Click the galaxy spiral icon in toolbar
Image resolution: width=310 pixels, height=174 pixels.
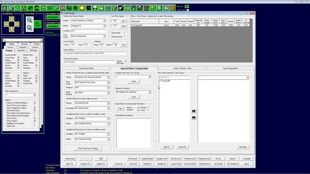tap(88, 8)
